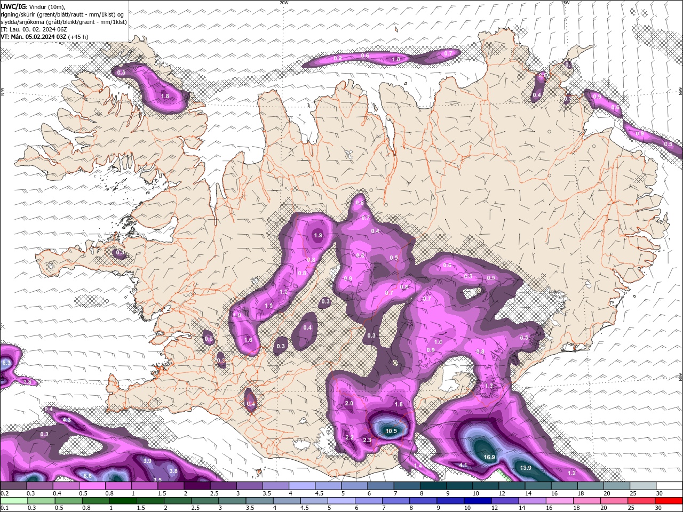Select the 'slydda/snjókoma' legend description line
This screenshot has height=512, width=683.
tap(63, 22)
